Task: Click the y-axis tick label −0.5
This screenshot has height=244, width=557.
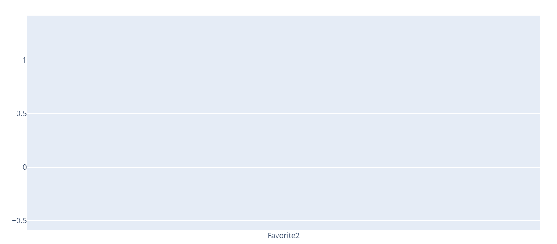Action: [19, 221]
